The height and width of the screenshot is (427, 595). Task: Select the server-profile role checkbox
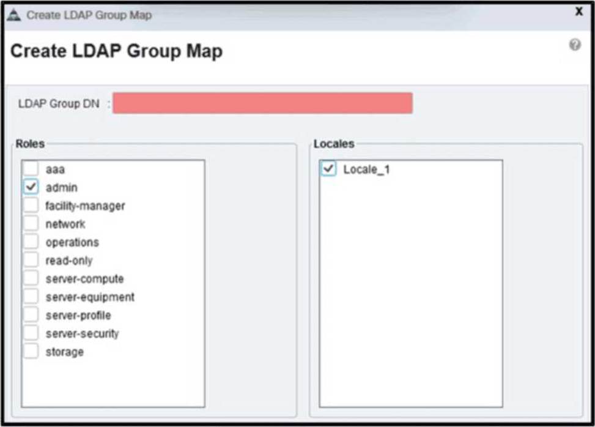(x=31, y=316)
